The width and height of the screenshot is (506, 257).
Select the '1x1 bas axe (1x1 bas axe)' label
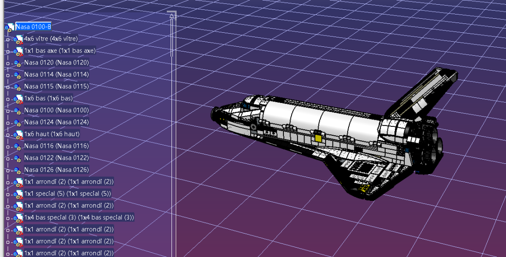(60, 51)
